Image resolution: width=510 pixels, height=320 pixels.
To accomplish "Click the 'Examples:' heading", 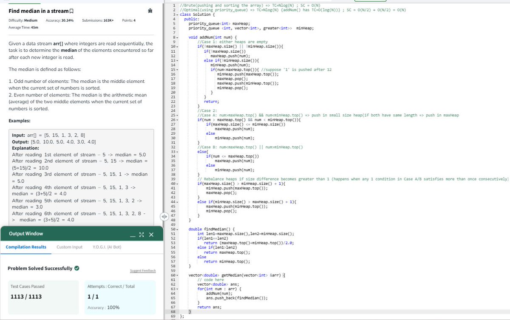I will 20,121.
